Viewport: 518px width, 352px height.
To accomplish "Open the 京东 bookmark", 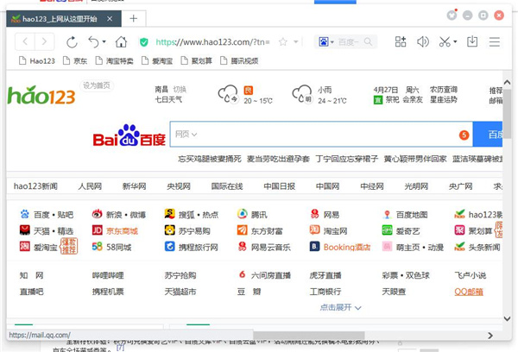I will [75, 60].
